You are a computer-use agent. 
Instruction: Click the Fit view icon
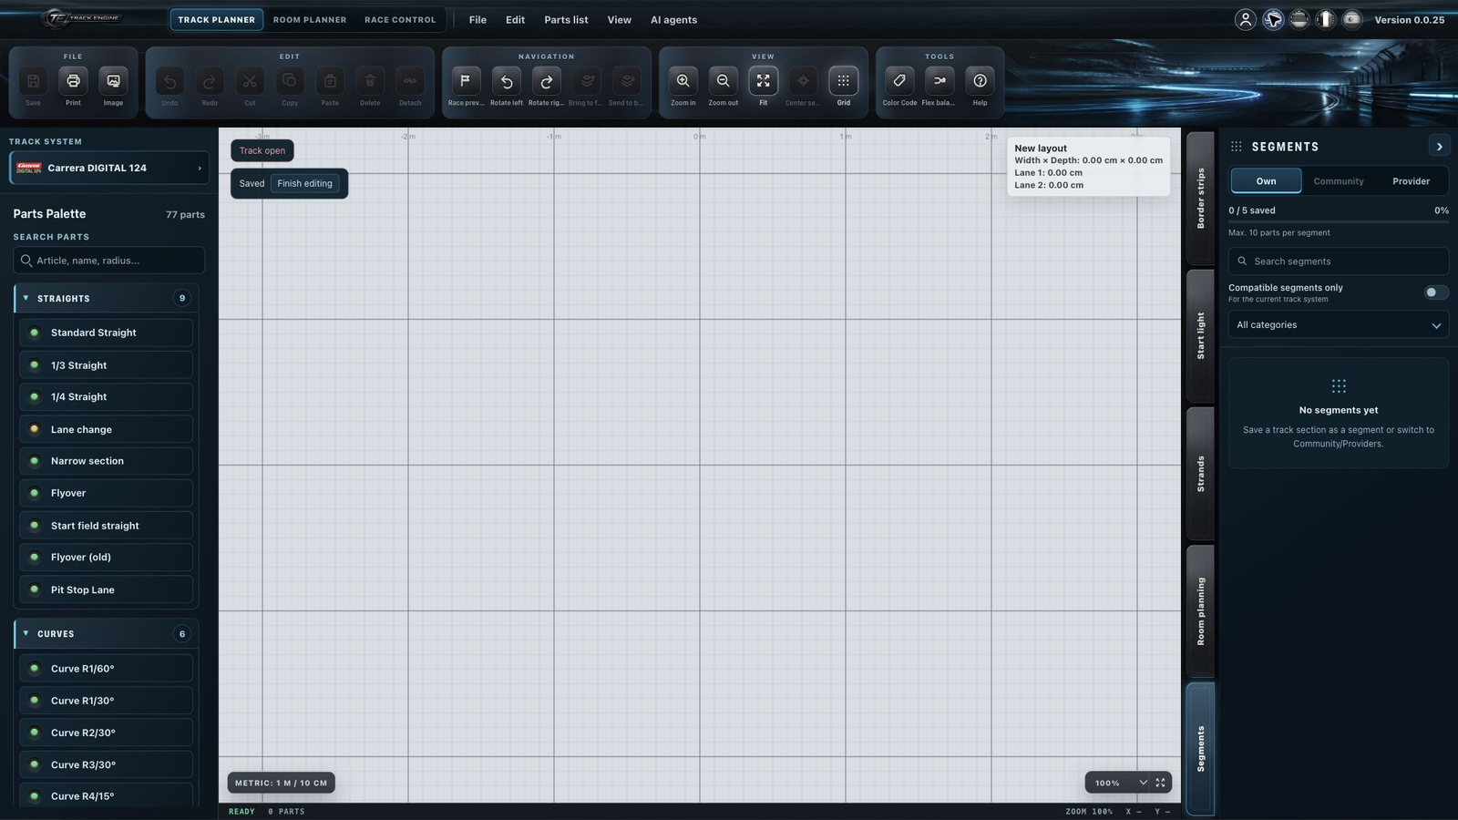pos(764,81)
